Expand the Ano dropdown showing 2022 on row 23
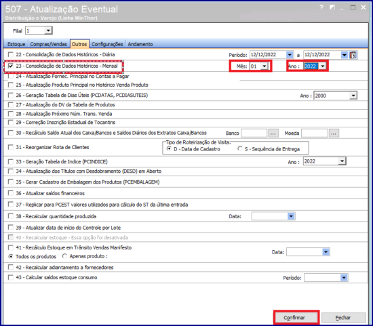373x326 pixels. point(322,66)
